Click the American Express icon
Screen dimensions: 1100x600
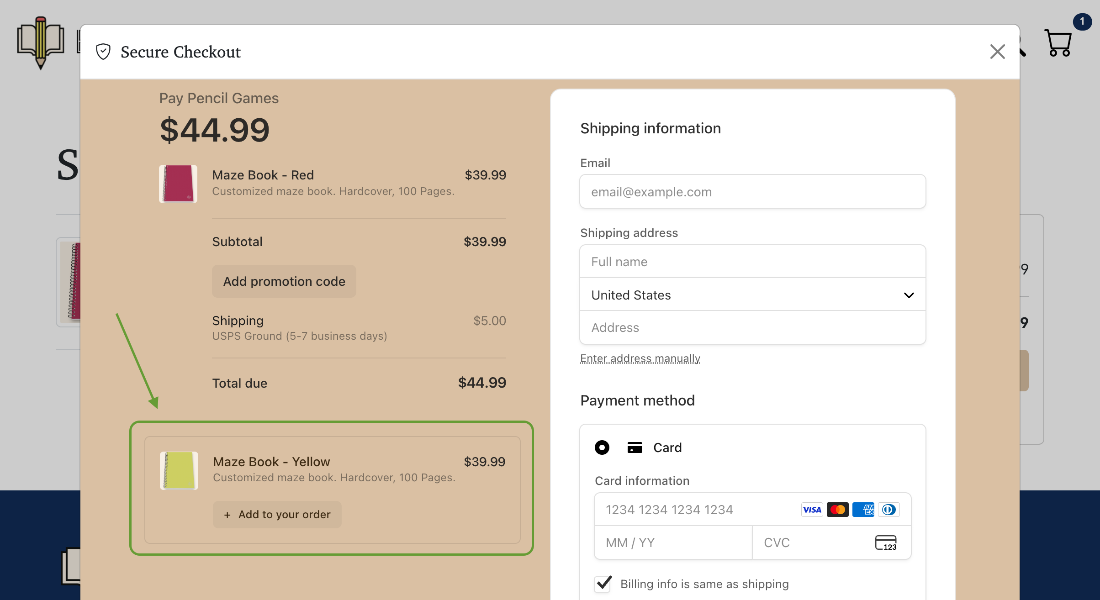tap(863, 510)
